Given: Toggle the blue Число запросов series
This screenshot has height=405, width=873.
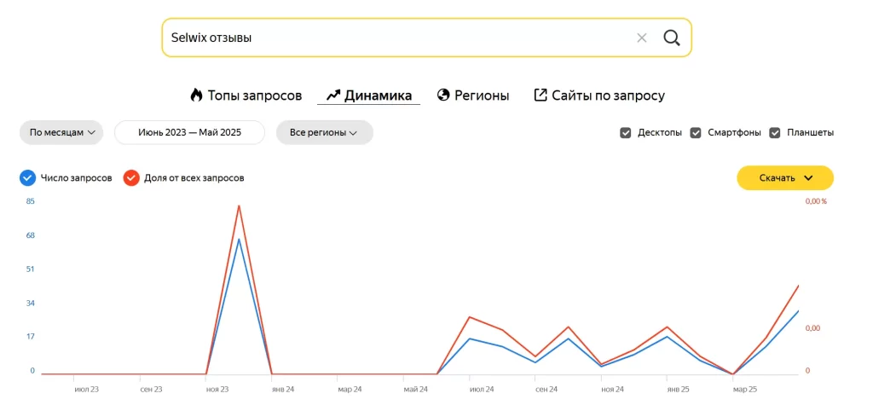Looking at the screenshot, I should [x=28, y=178].
